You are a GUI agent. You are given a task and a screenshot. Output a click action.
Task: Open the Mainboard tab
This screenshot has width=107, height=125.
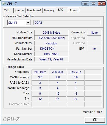point(34,10)
